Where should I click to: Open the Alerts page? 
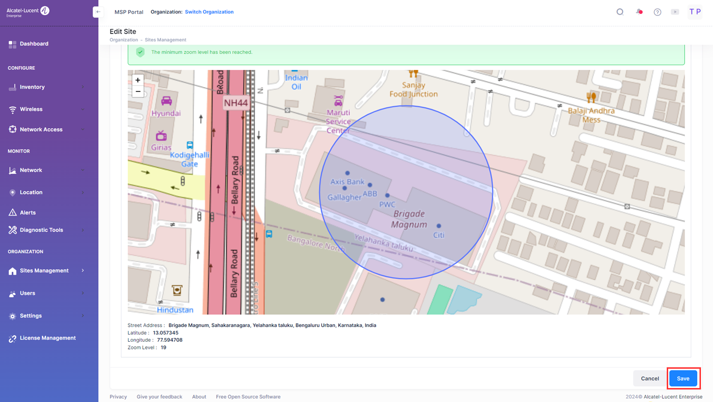click(x=27, y=213)
